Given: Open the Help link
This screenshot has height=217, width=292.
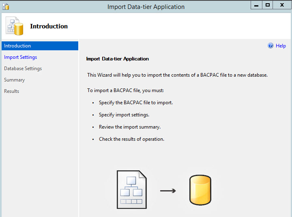Looking at the screenshot, I should (281, 46).
